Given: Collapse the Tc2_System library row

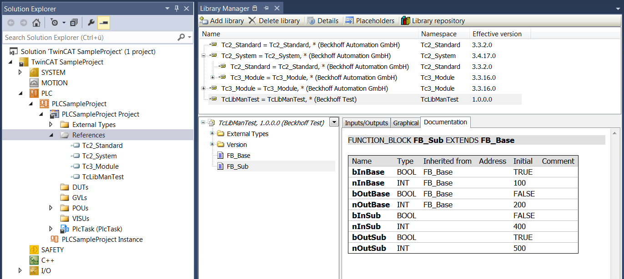Looking at the screenshot, I should [x=203, y=56].
